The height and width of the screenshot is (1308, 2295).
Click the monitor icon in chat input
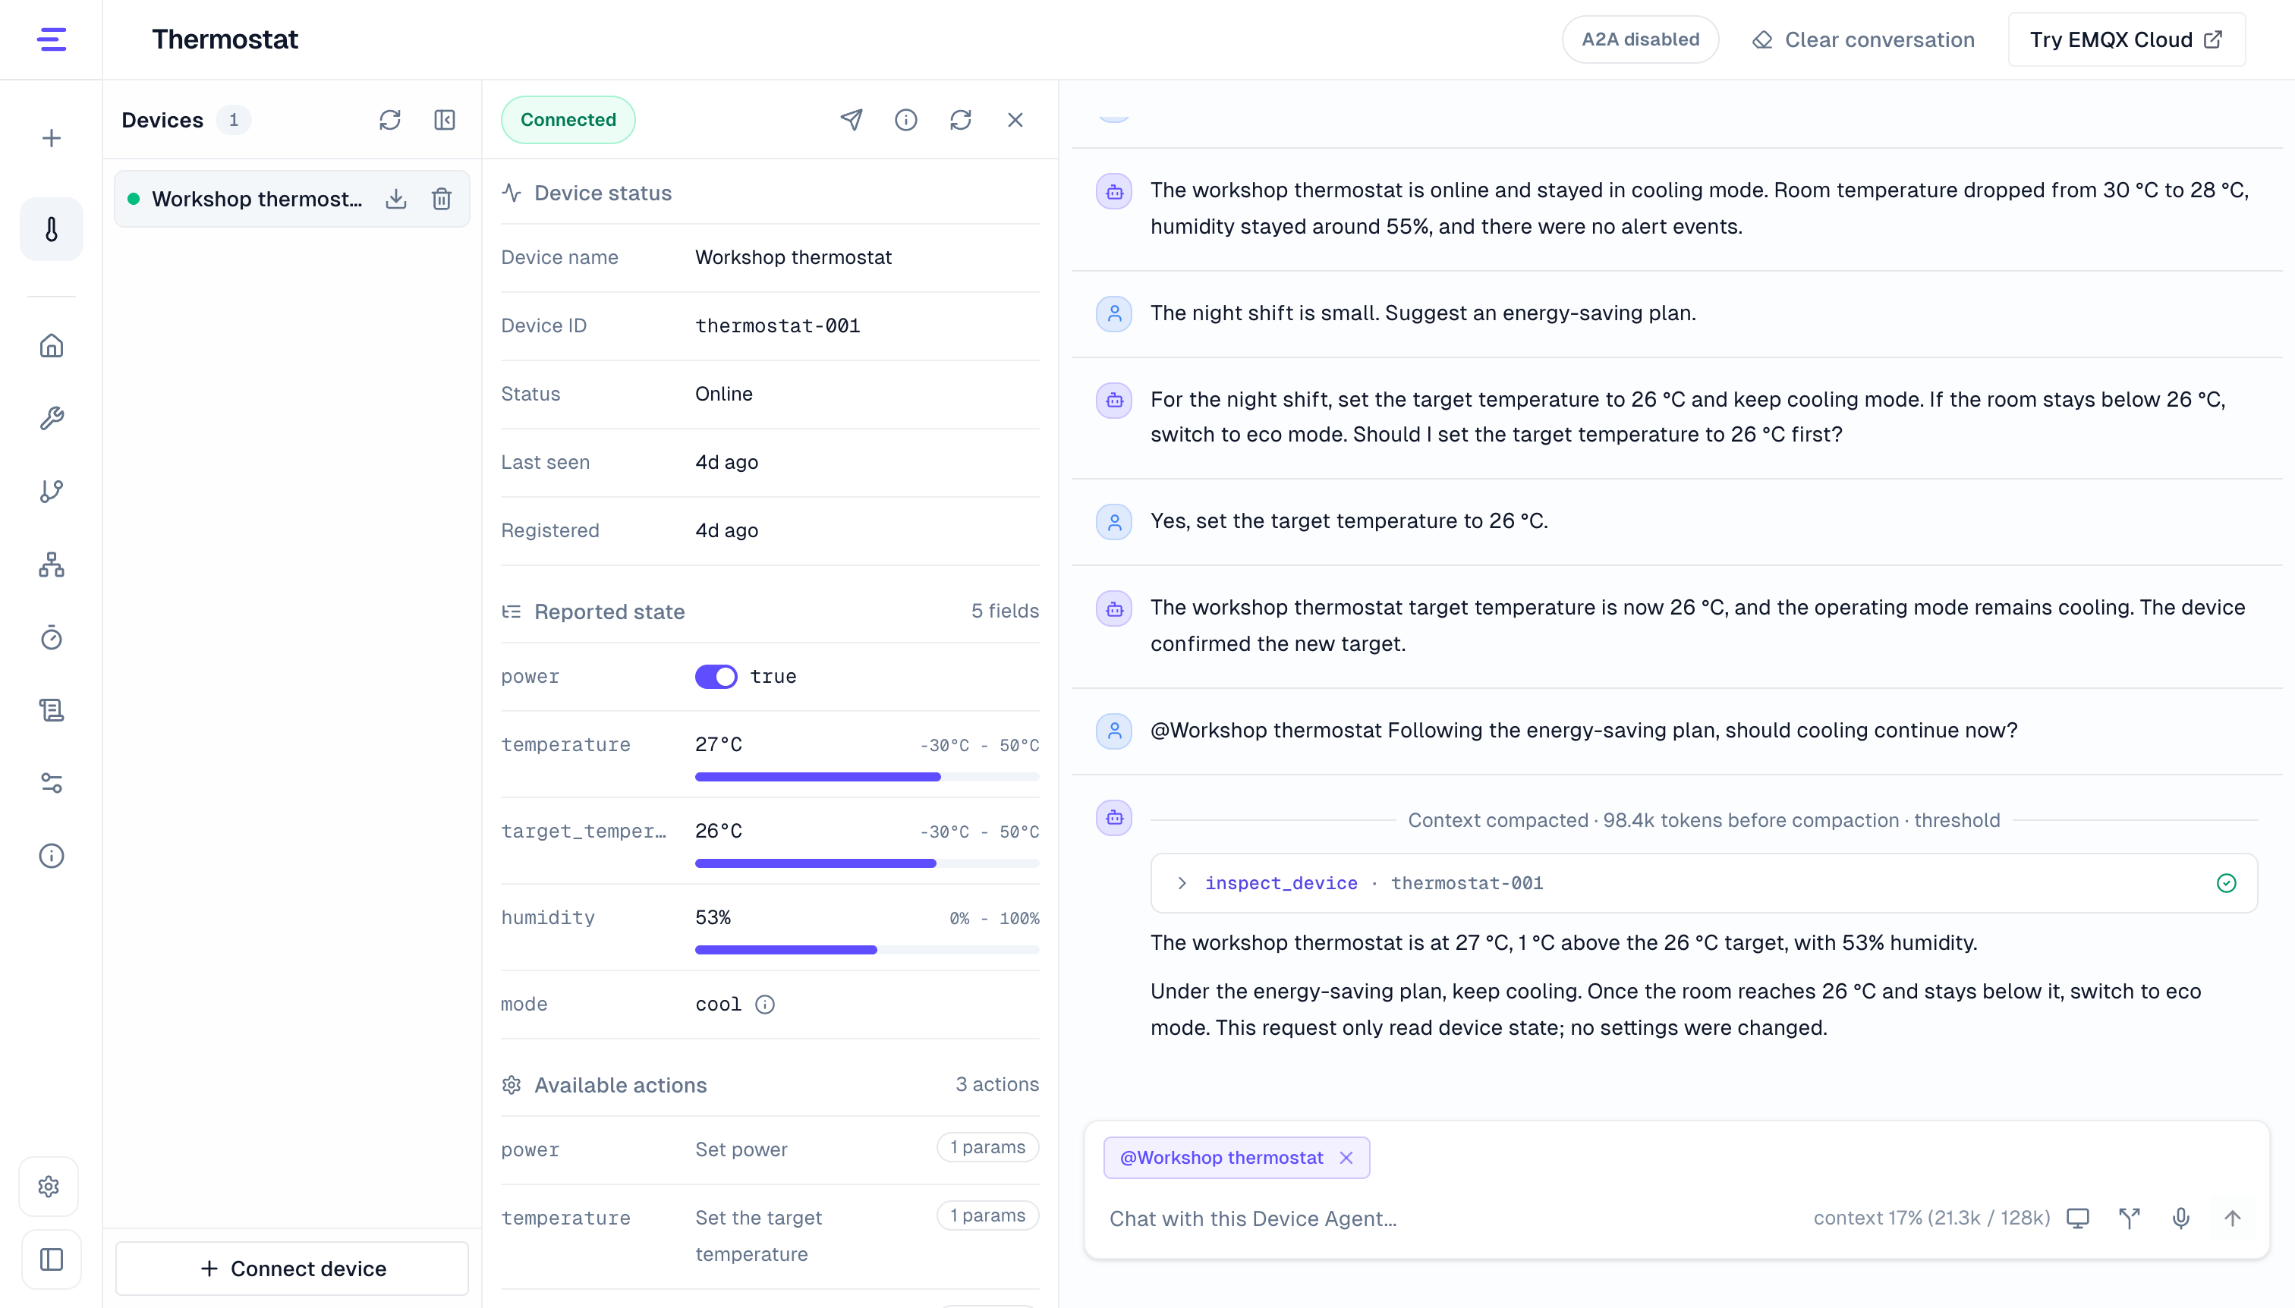point(2077,1218)
